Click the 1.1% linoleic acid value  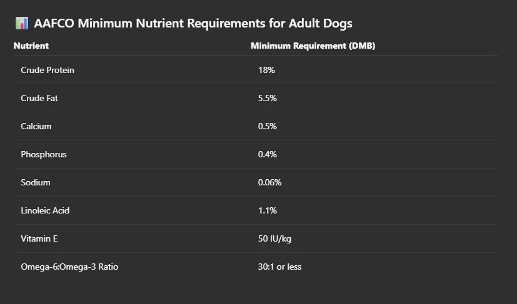(268, 210)
